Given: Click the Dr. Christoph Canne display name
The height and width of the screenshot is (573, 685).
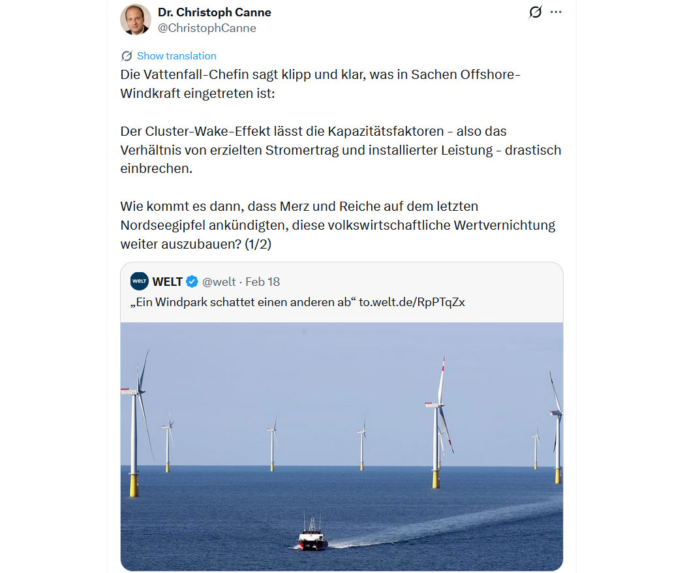Looking at the screenshot, I should tap(214, 12).
